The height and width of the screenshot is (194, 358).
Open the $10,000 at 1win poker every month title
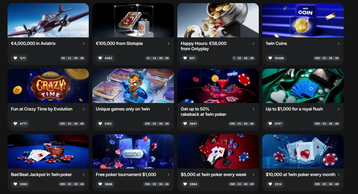(300, 174)
